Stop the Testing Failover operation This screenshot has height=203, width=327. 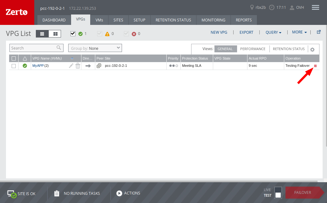point(315,66)
